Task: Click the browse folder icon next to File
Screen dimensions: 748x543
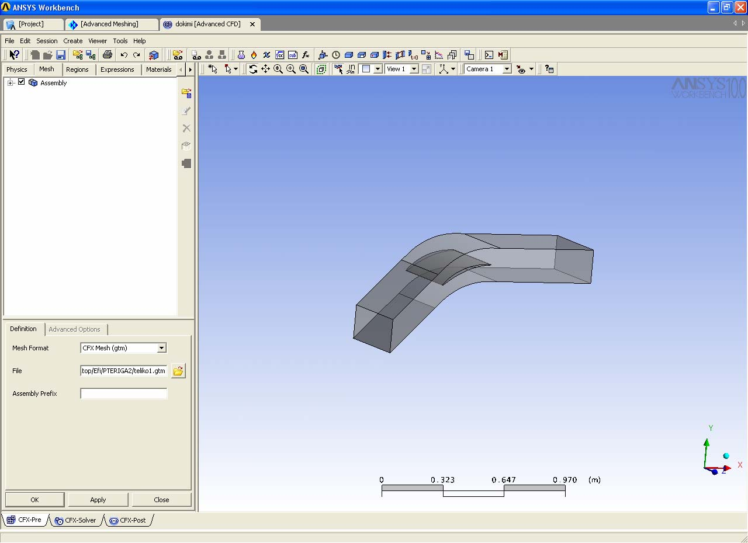Action: pyautogui.click(x=178, y=371)
